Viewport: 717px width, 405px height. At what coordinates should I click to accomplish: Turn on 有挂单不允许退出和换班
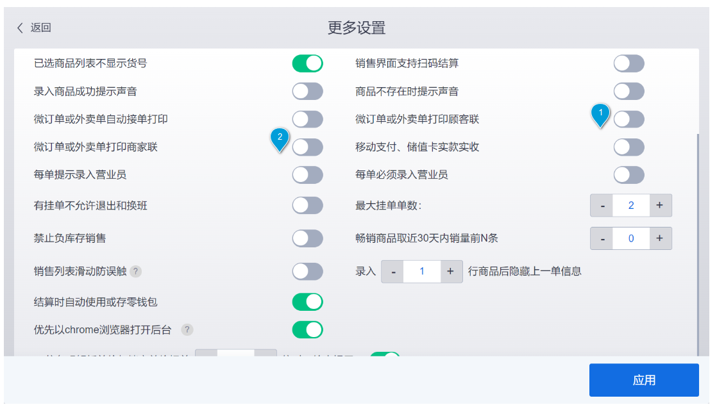point(308,205)
